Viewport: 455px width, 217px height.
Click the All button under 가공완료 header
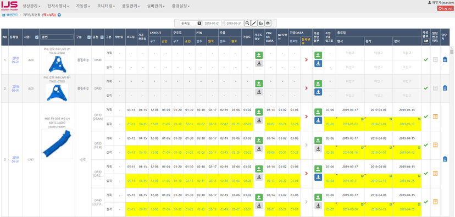coord(426,41)
